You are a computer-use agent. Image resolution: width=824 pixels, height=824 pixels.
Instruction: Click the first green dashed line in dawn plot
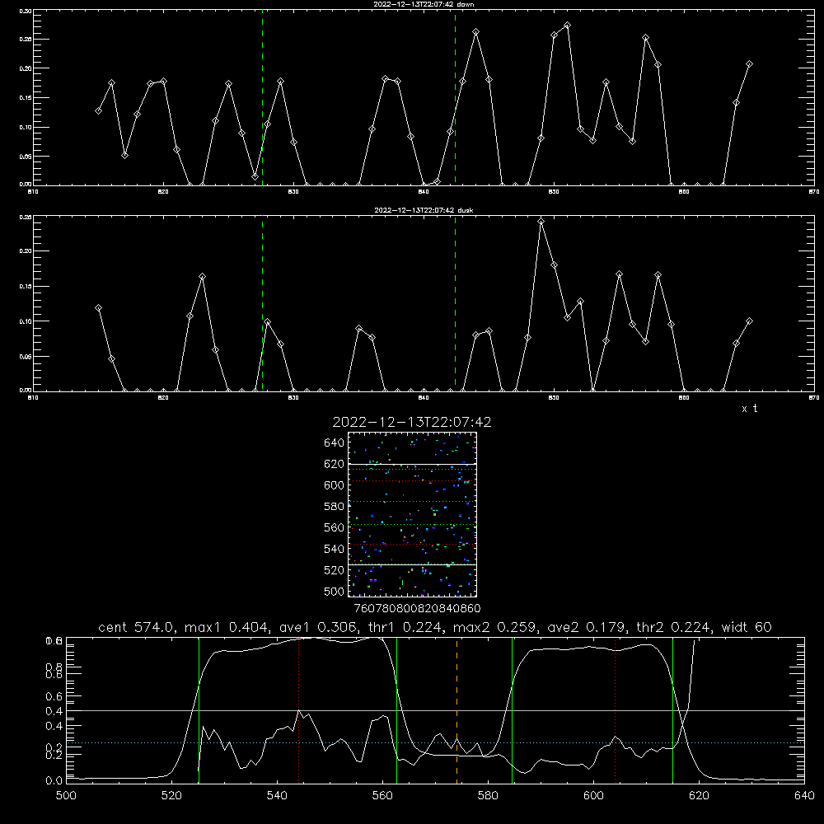(262, 97)
